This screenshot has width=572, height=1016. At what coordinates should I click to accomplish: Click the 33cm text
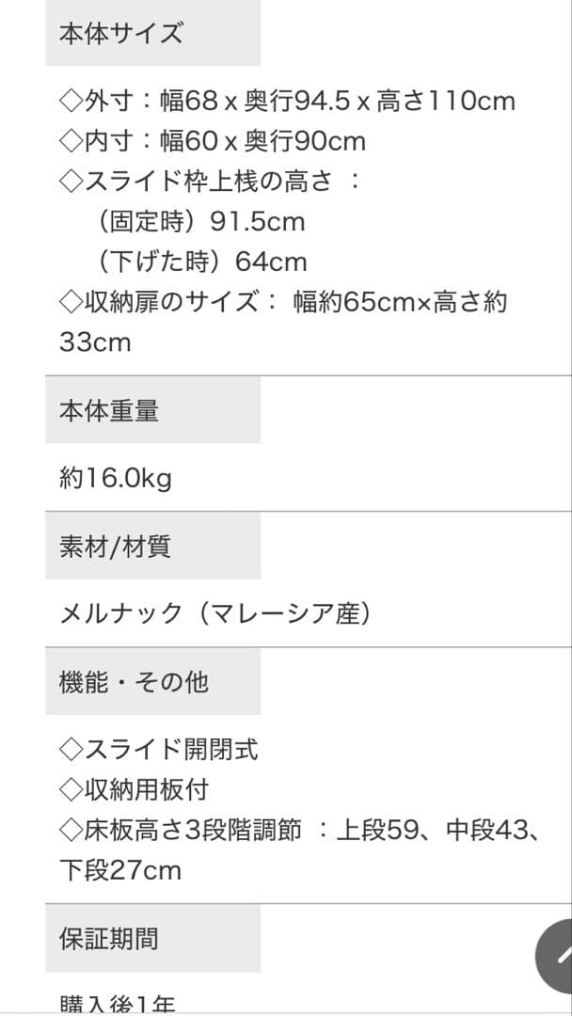point(95,342)
